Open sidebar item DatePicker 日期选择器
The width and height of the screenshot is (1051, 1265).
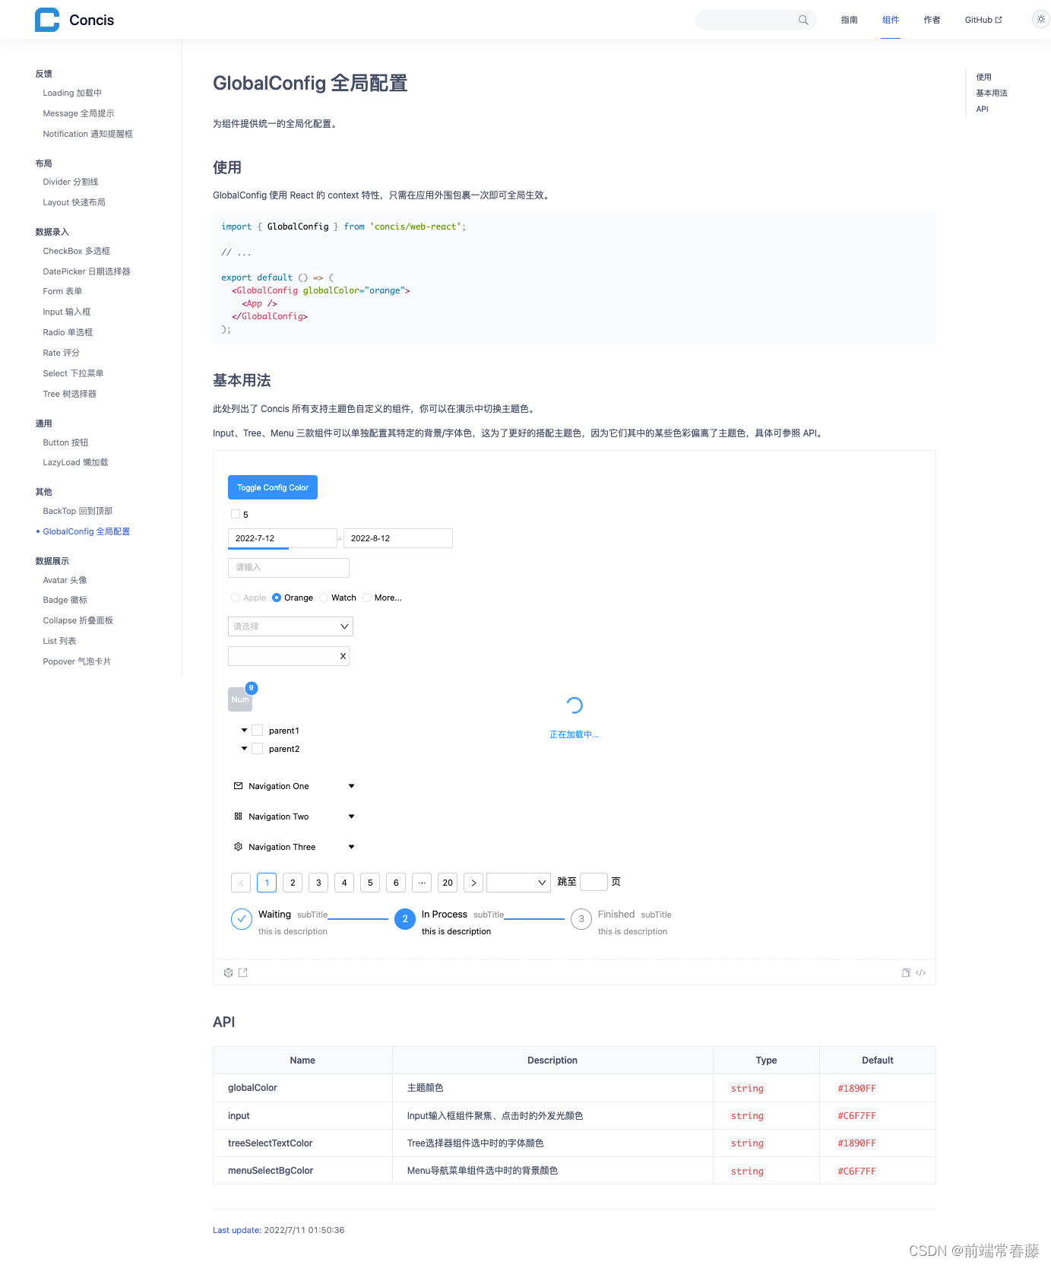click(x=87, y=271)
